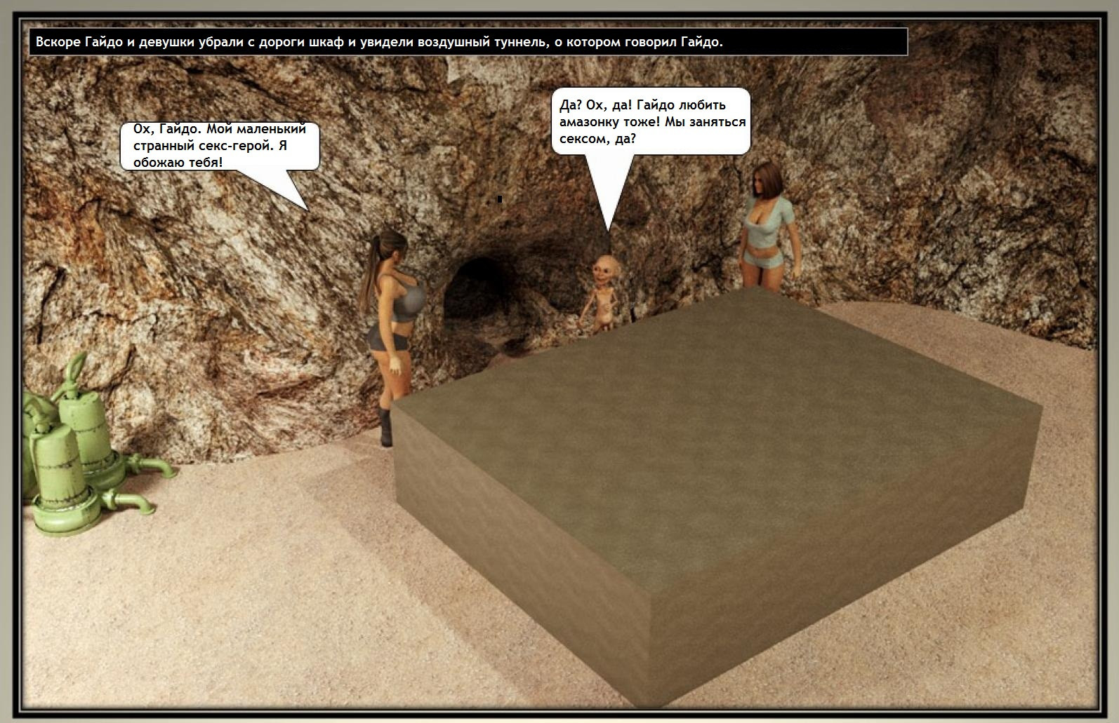Click the black narration caption bar at top

[468, 42]
